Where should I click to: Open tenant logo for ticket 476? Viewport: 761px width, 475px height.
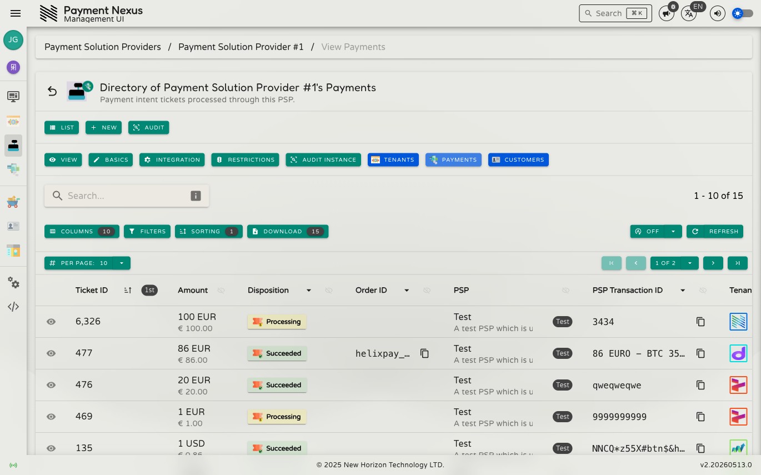(x=738, y=385)
